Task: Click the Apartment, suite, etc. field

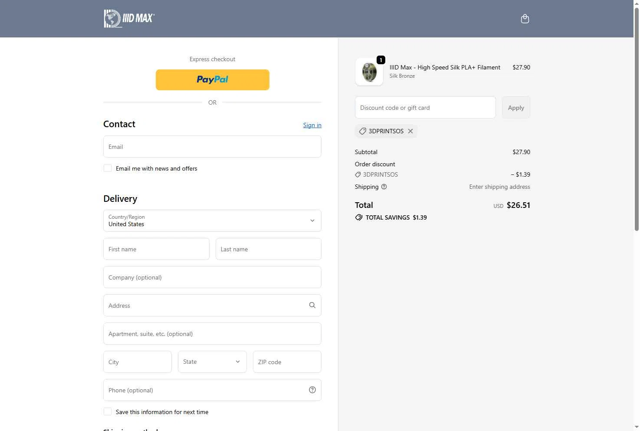Action: tap(212, 333)
